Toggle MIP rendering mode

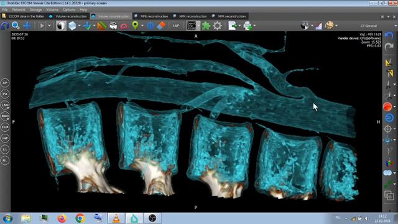(x=176, y=26)
